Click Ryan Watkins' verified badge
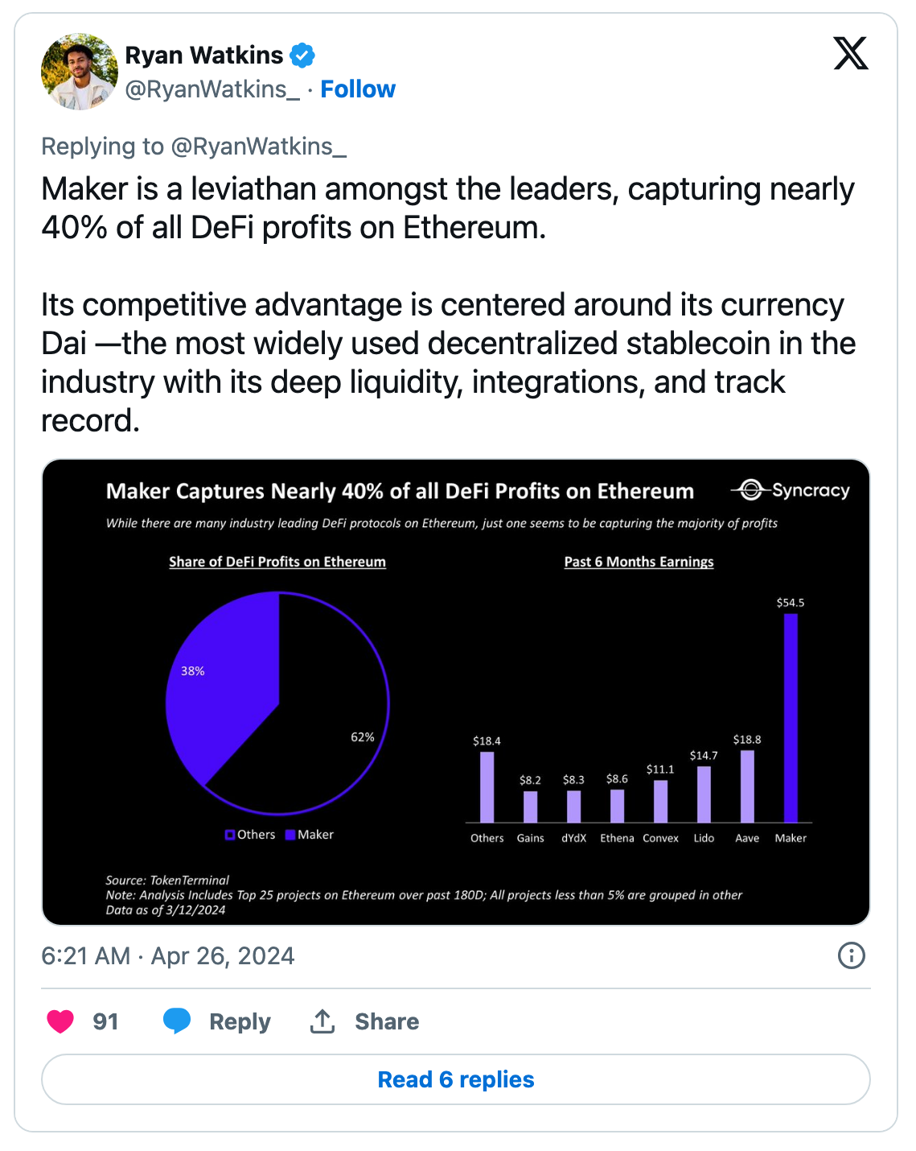The width and height of the screenshot is (916, 1151). [303, 54]
